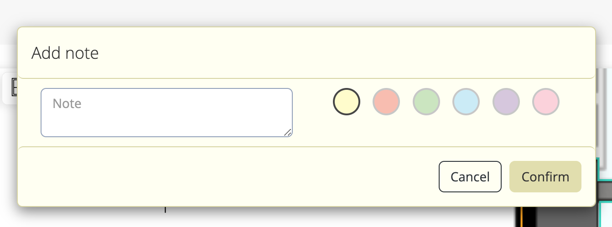Click the upper teal-bordered box behind dialog
The height and width of the screenshot is (227, 612).
[x=604, y=170]
